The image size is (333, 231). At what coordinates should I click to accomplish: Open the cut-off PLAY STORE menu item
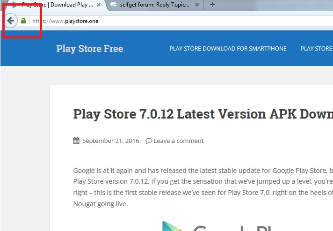tap(317, 49)
